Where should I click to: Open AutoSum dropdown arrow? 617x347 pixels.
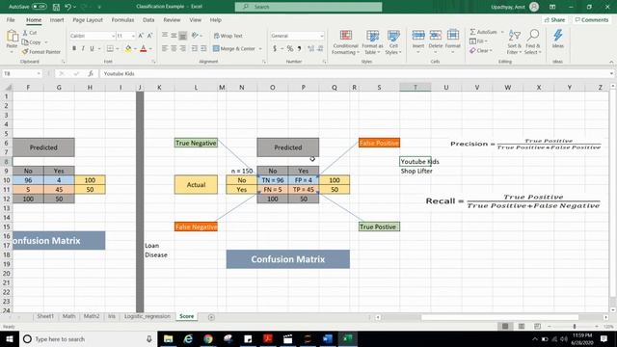[x=502, y=32]
